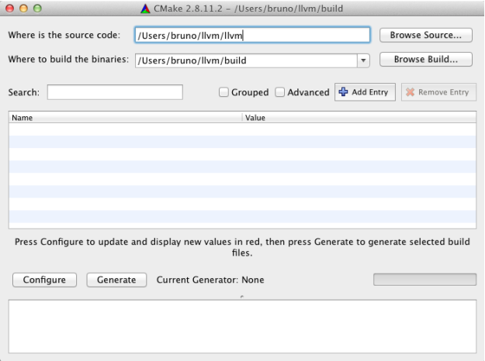Click the Browse Source... button
485x361 pixels.
coord(425,35)
